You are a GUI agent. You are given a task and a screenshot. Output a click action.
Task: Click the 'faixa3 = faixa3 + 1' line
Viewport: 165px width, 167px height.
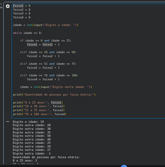point(43,68)
